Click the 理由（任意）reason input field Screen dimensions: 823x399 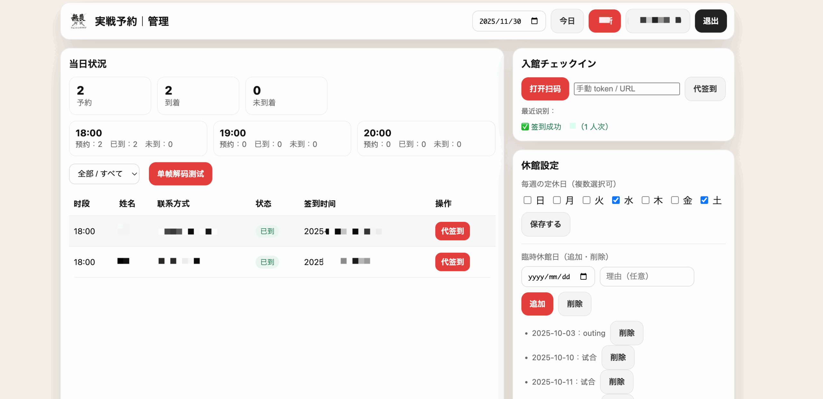point(647,277)
